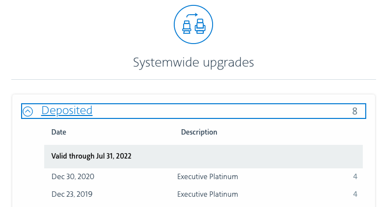Click the circular seat upgrade icon
Image resolution: width=379 pixels, height=207 pixels.
(x=193, y=24)
